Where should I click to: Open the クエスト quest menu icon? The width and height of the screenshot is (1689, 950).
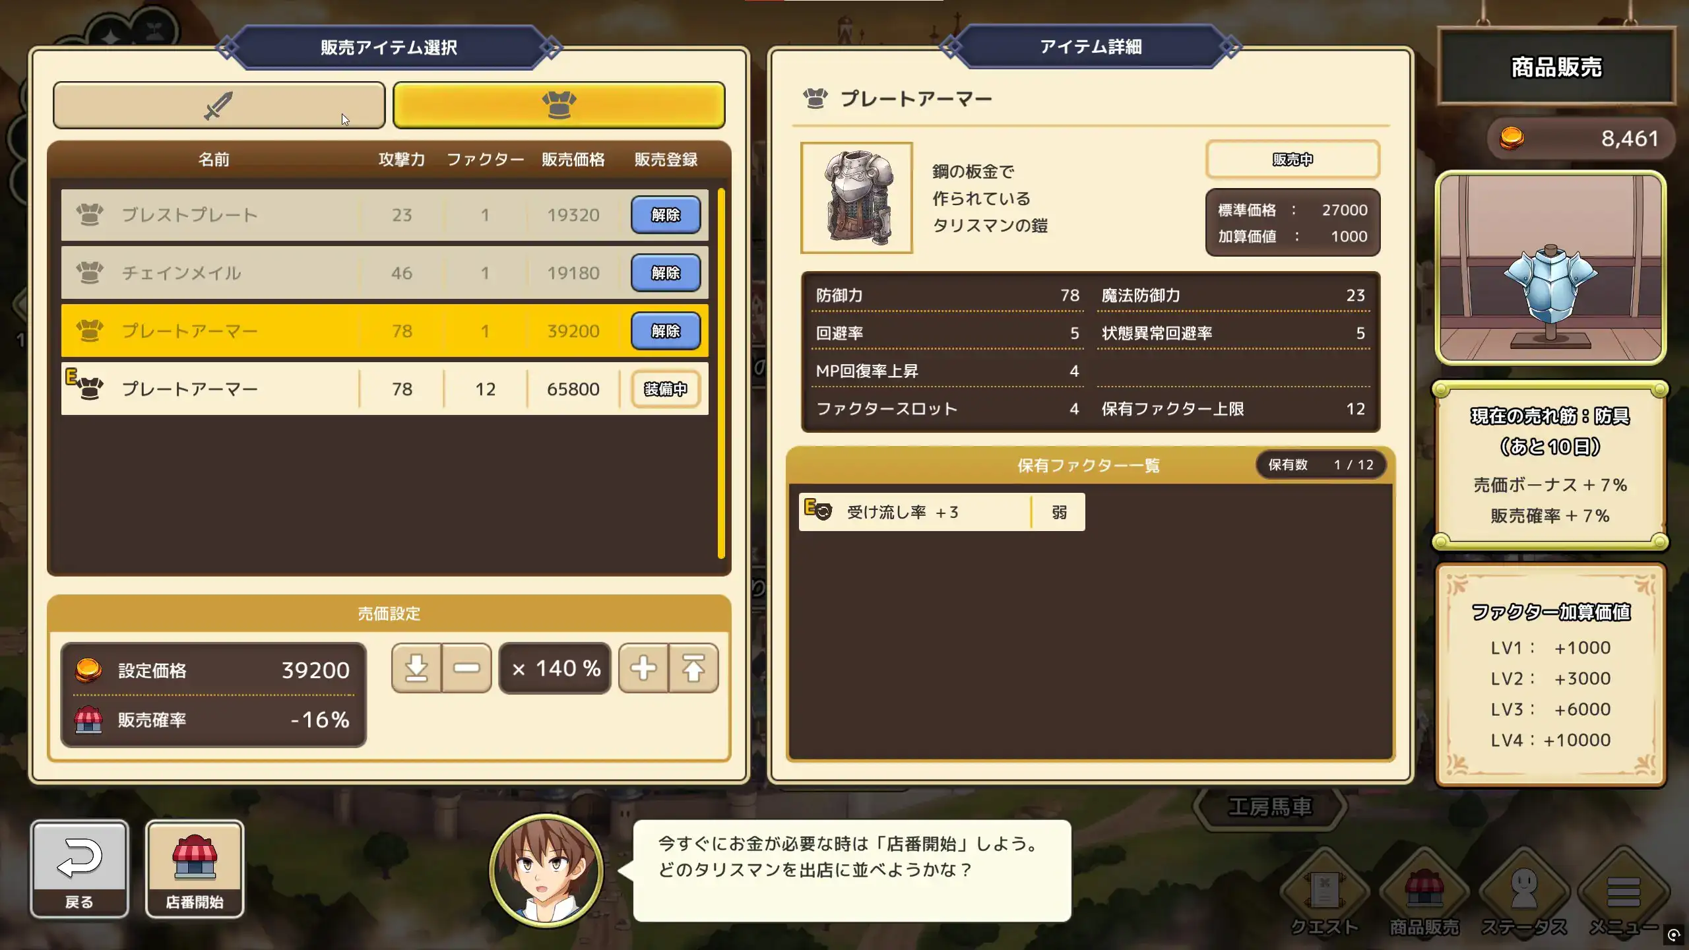point(1324,894)
